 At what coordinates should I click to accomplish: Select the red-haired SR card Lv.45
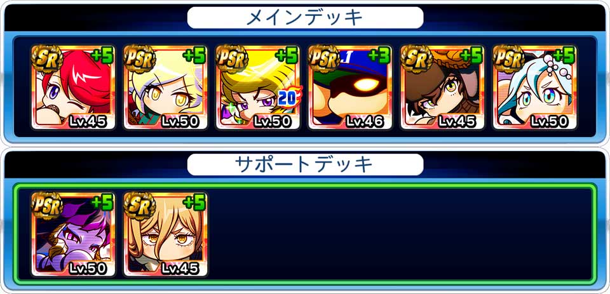pos(73,87)
